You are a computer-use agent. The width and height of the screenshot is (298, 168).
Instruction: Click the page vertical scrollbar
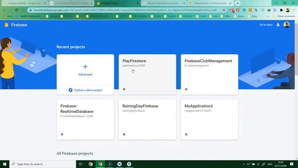pyautogui.click(x=296, y=90)
